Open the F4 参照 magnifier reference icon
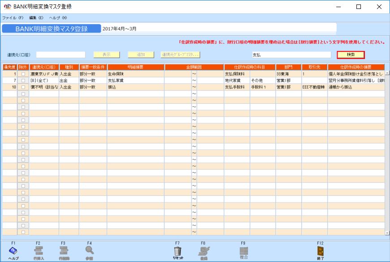390x262 pixels. [x=89, y=251]
